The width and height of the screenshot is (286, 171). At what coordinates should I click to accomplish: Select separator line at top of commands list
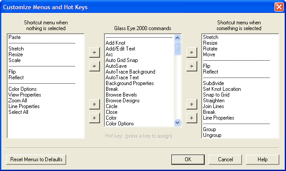click(x=139, y=38)
